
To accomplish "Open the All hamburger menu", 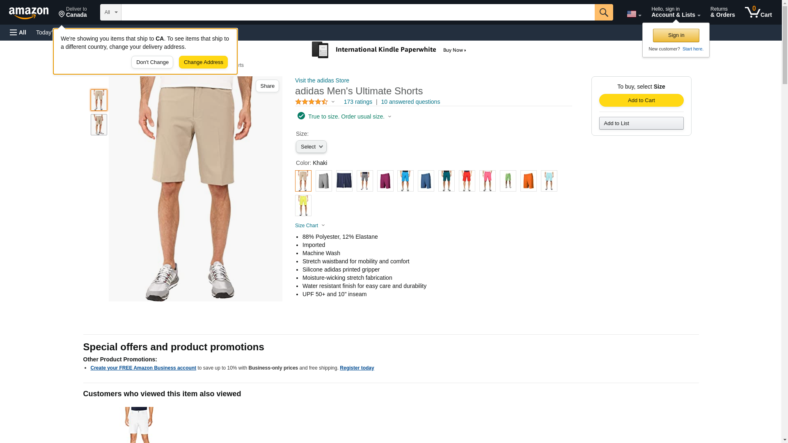I will [18, 32].
